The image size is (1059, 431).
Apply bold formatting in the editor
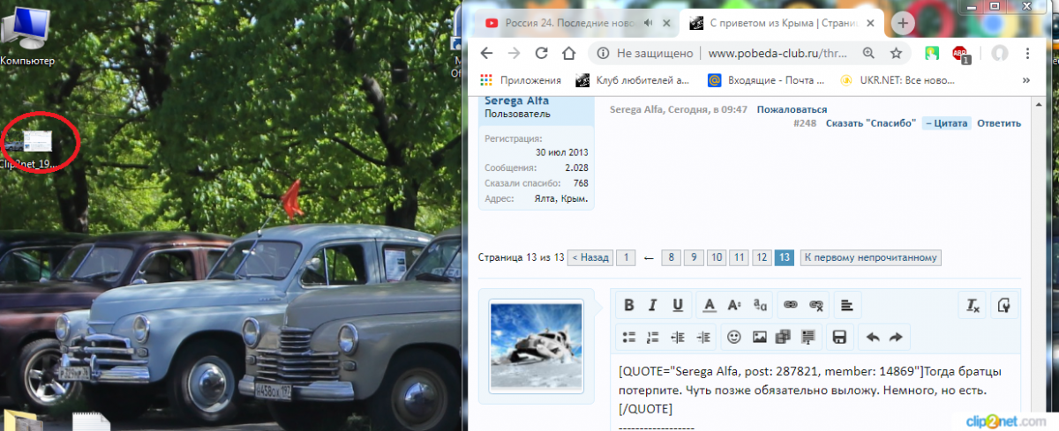click(629, 305)
